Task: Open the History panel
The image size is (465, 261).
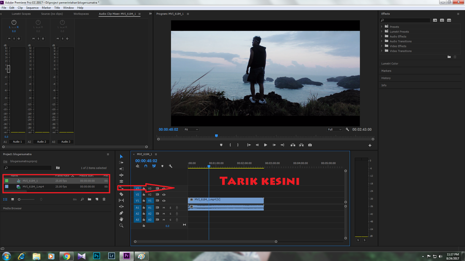Action: click(386, 78)
